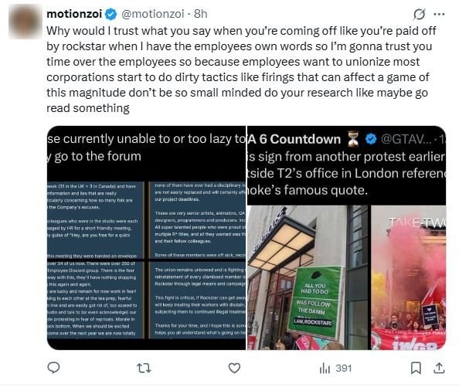Image resolution: width=459 pixels, height=387 pixels.
Task: Open the 8h timestamp permalink
Action: [x=200, y=14]
